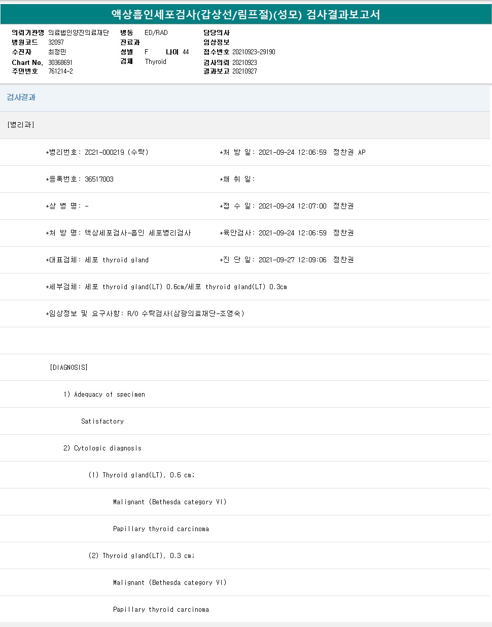
Task: Click 대표검체 세포 thyroid gland
Action: 97,260
